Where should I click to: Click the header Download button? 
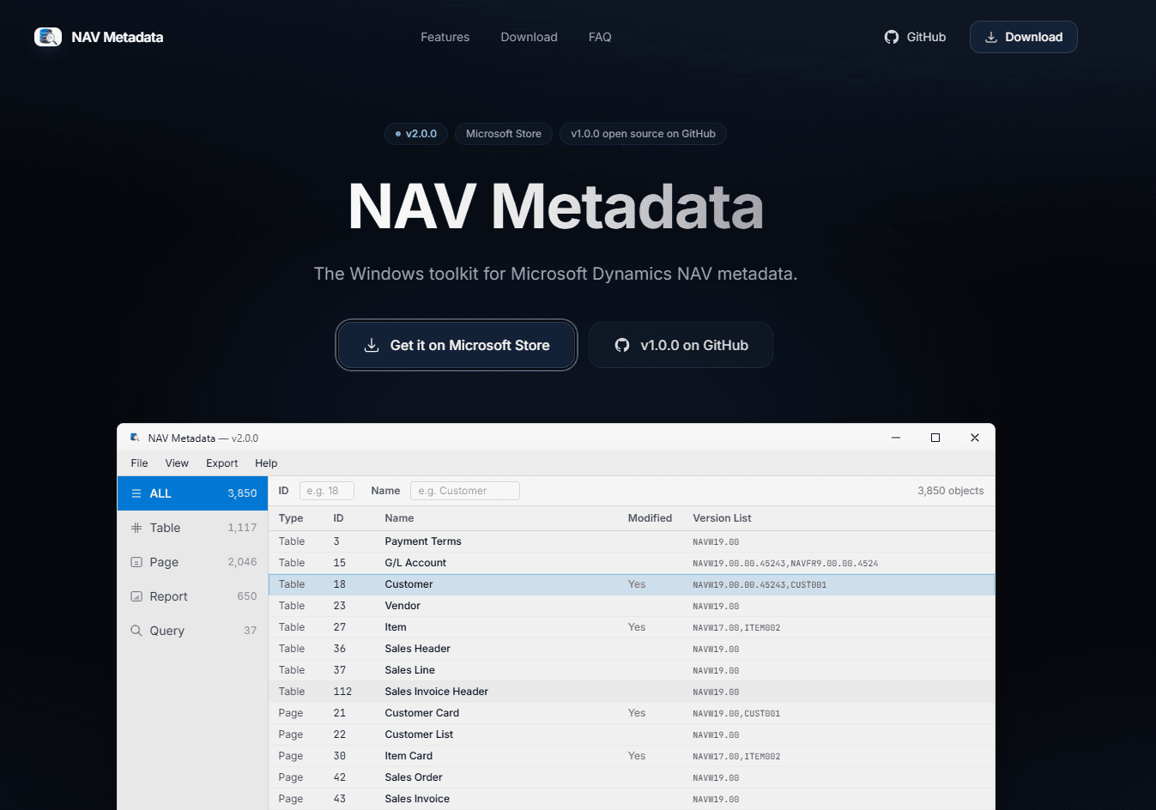[1023, 37]
